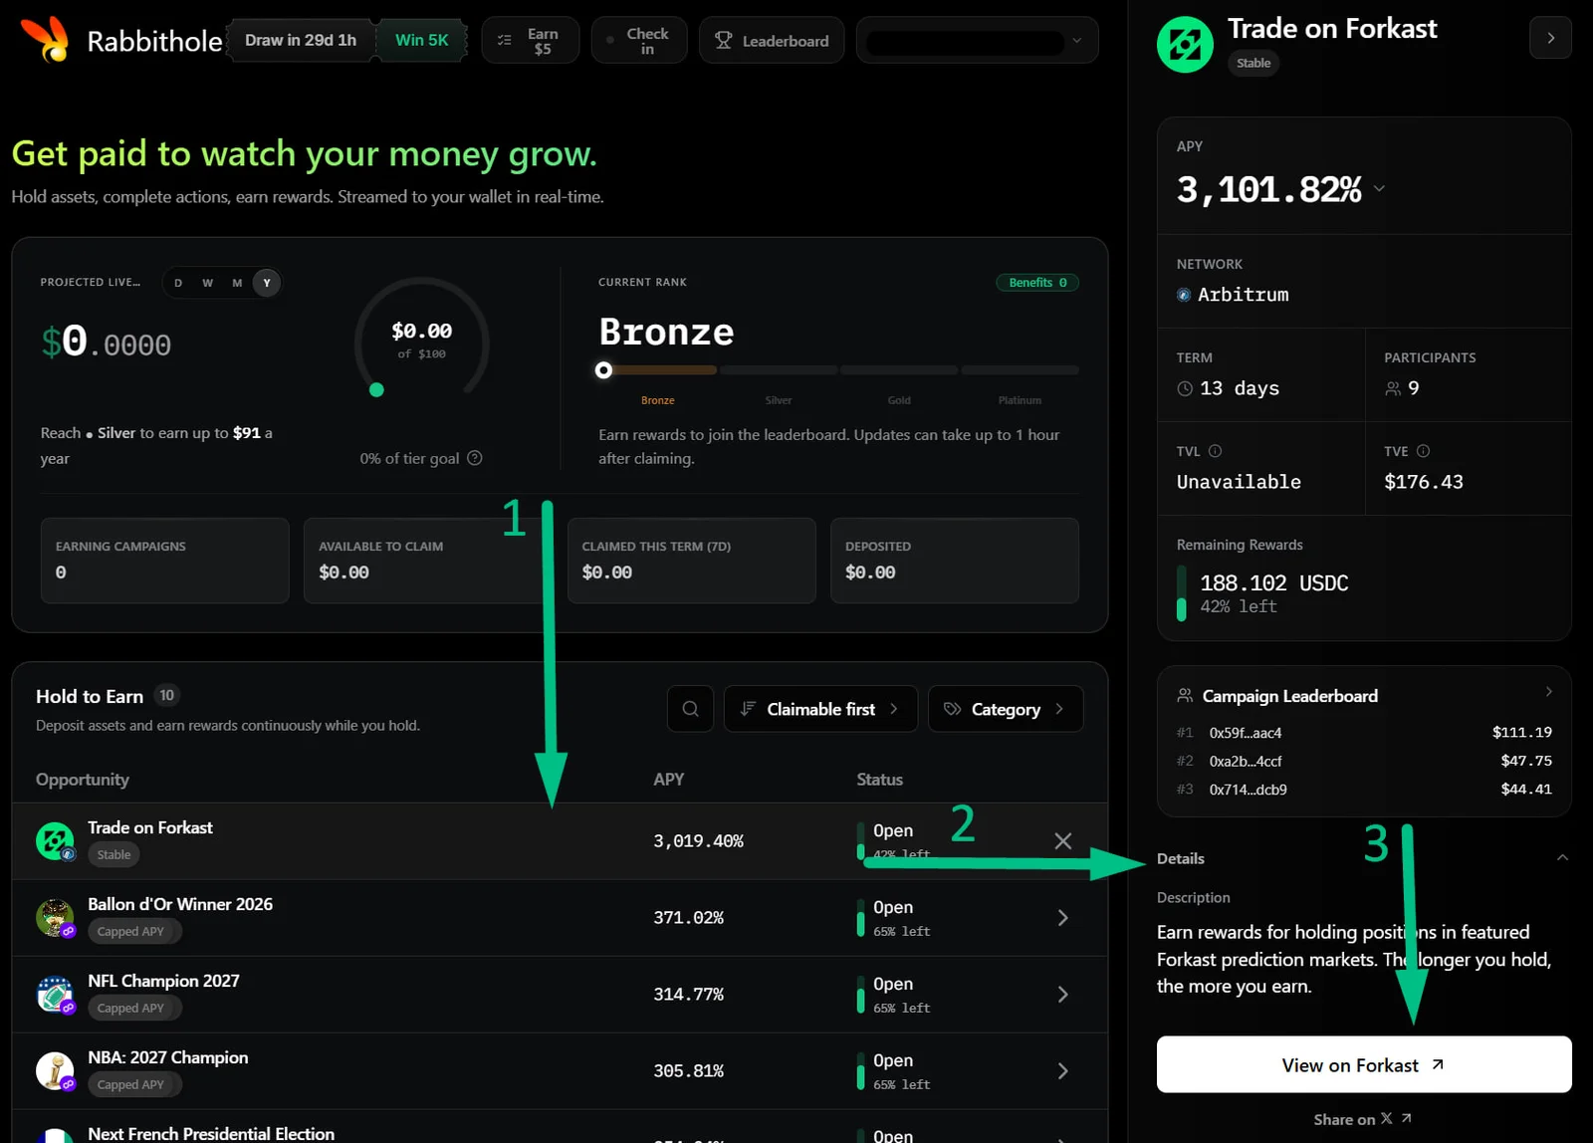Open the Earn $5 menu item
Image resolution: width=1593 pixels, height=1143 pixels.
[530, 41]
